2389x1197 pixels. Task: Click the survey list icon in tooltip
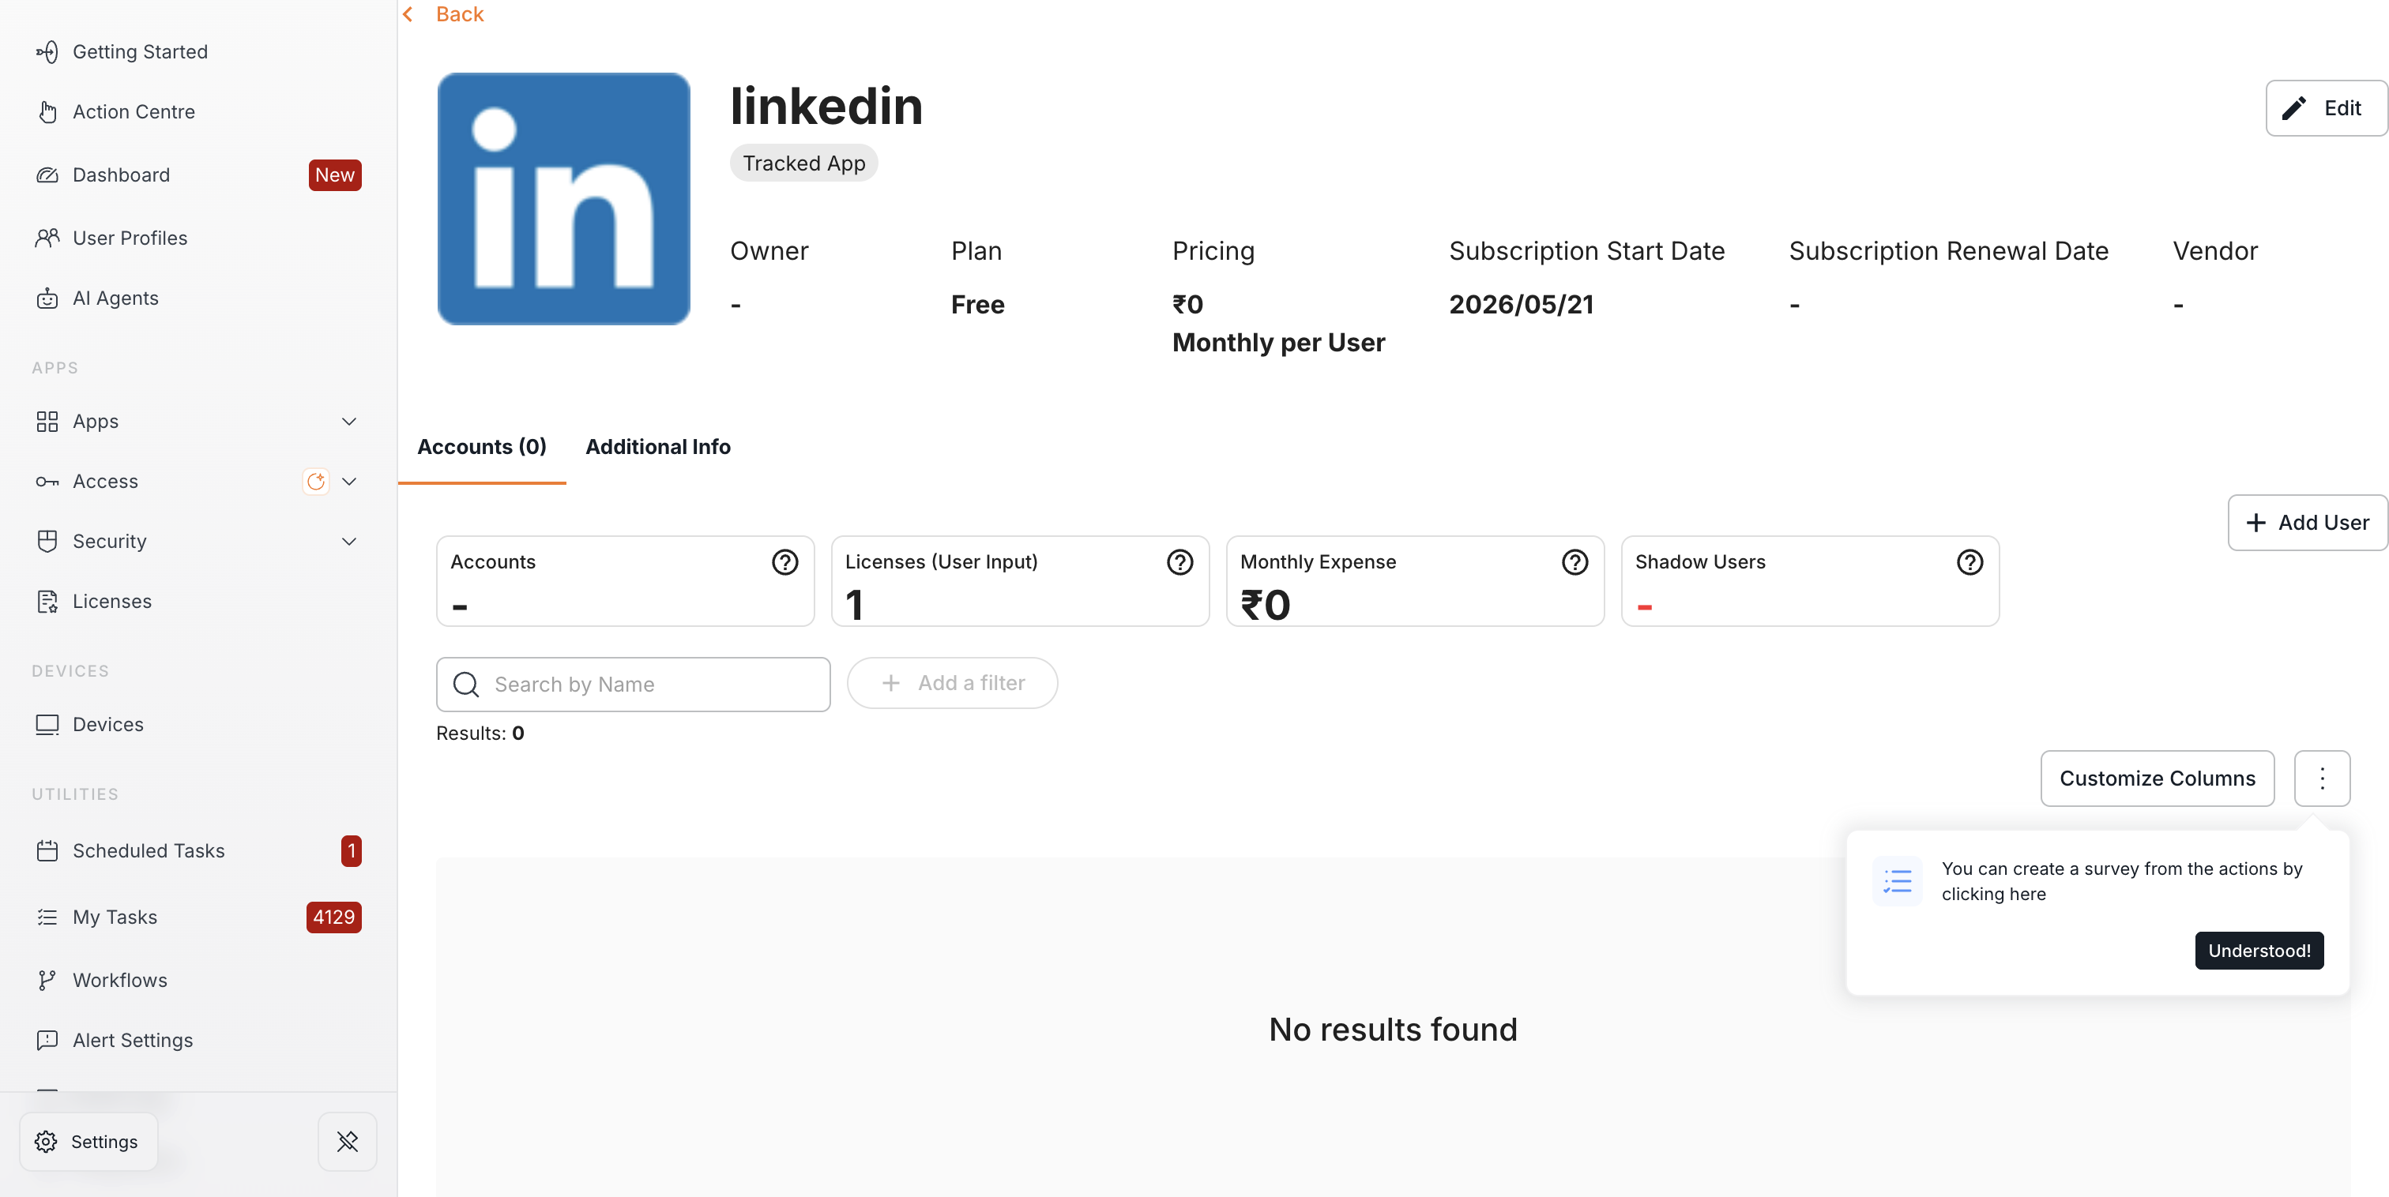(x=1898, y=882)
